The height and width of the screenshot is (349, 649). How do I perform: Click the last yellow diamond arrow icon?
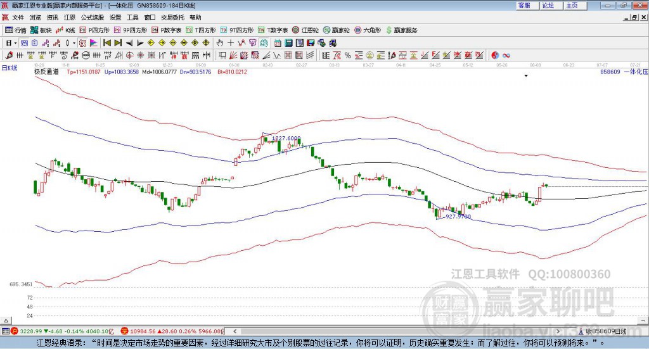206,42
